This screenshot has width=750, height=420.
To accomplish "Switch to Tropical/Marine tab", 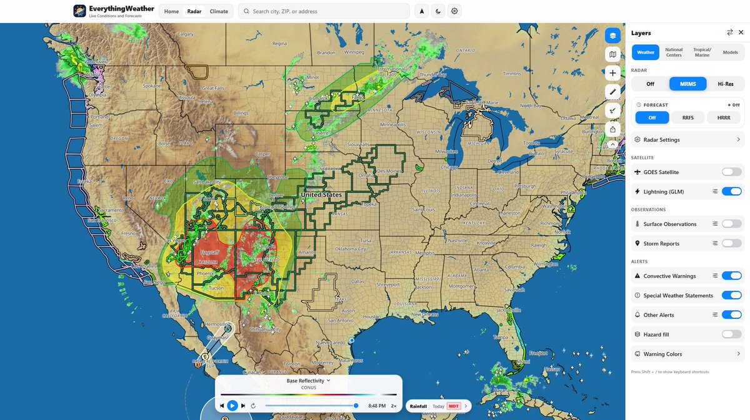I will point(702,52).
